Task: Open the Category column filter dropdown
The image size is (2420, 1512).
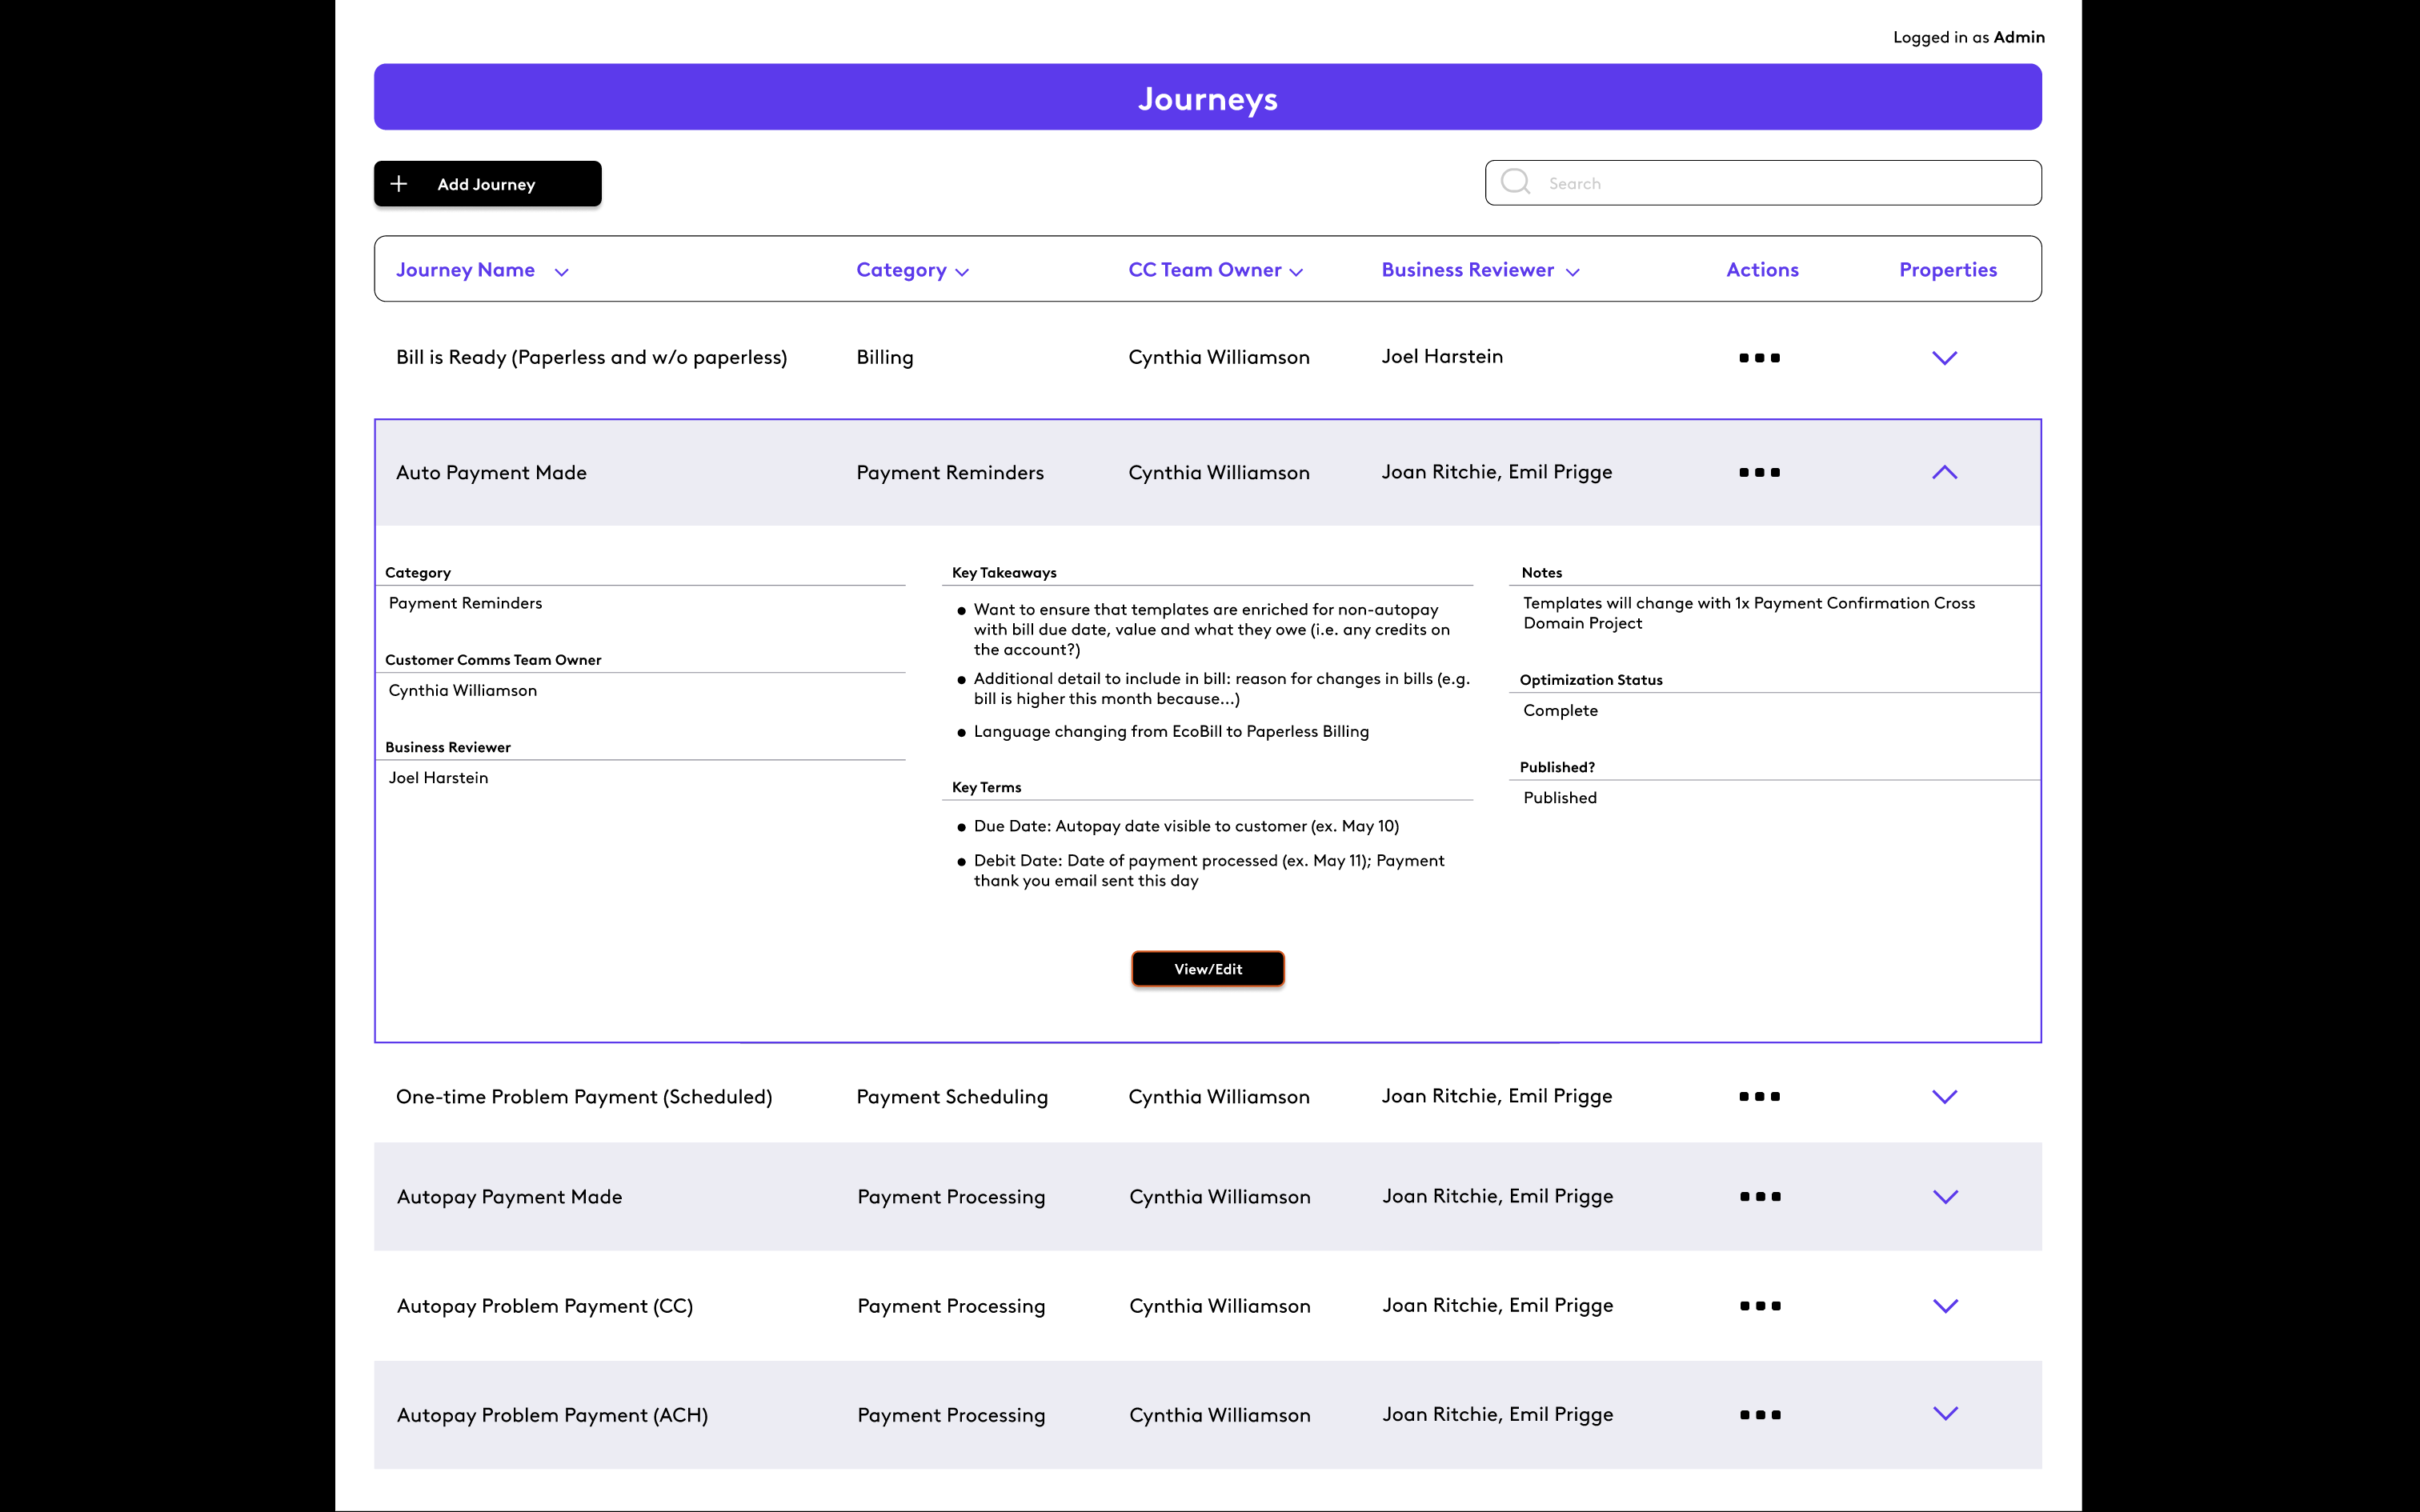Action: (x=962, y=272)
